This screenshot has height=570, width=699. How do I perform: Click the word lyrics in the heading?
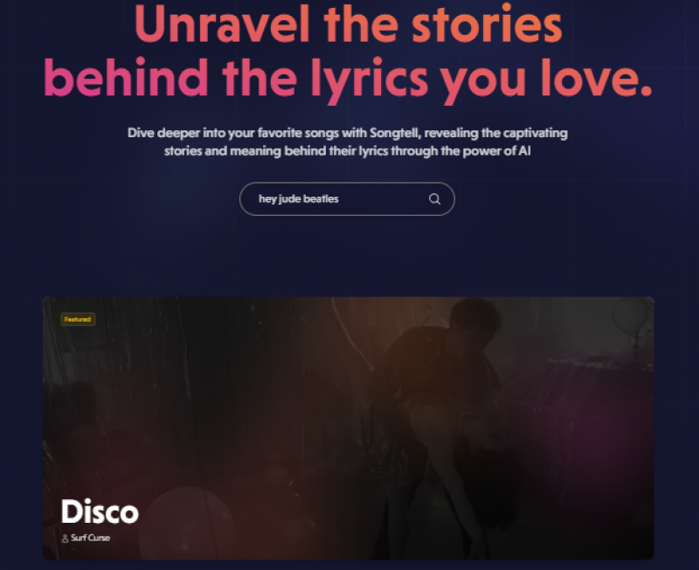369,80
